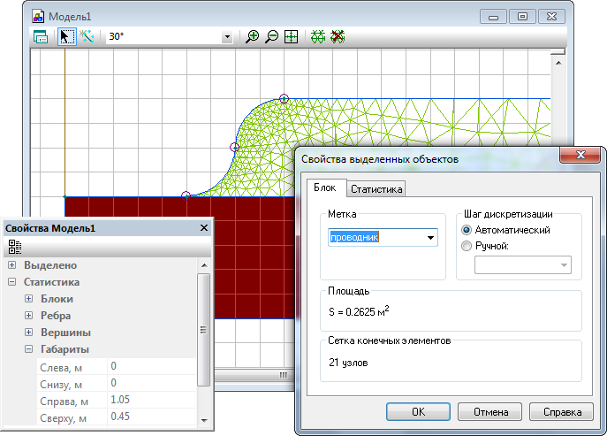Remove the mesh with crossed icon
This screenshot has height=436, width=607.
coord(337,37)
